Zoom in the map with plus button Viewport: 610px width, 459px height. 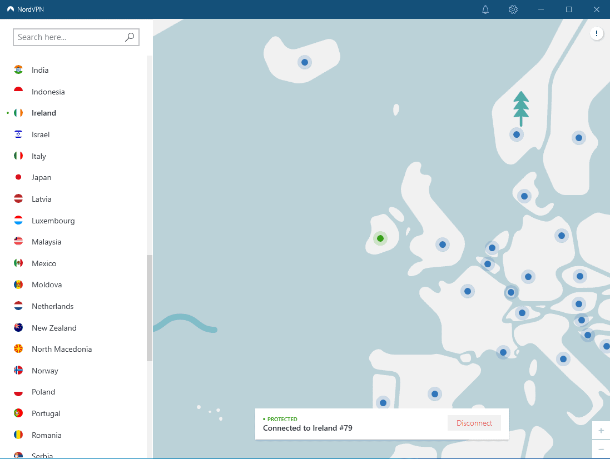601,431
